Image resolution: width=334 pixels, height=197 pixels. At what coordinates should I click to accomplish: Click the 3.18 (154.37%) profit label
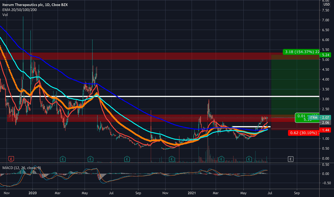[301, 52]
